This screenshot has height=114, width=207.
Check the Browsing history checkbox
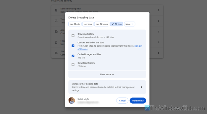(x=73, y=35)
